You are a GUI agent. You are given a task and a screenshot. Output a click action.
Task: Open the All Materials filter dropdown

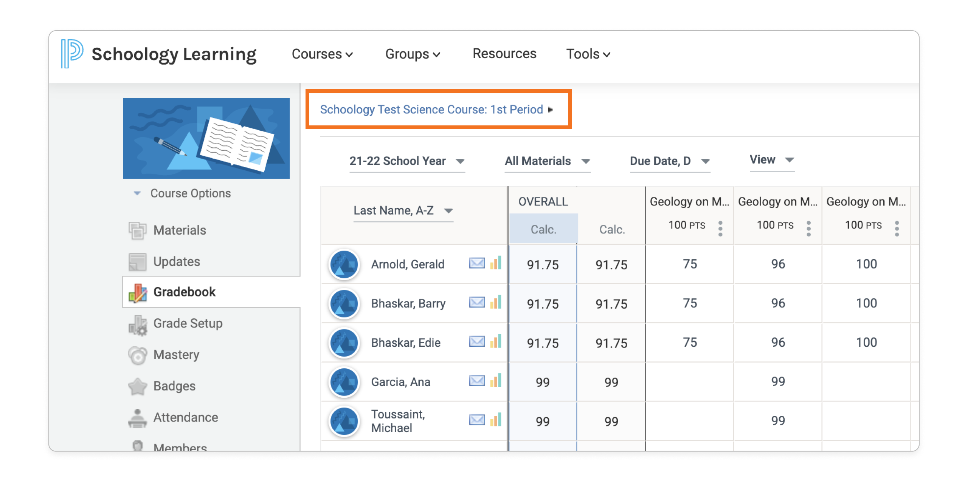click(547, 161)
